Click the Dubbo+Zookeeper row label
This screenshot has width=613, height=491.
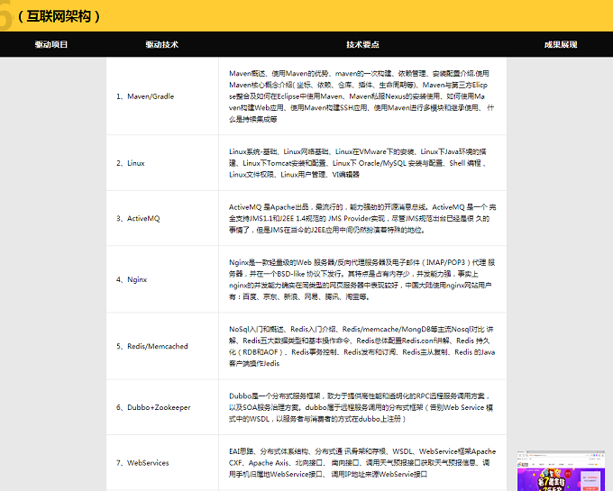(152, 407)
